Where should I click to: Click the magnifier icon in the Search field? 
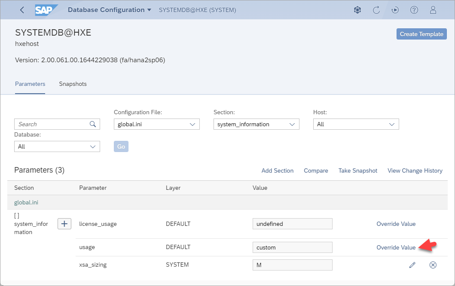pos(93,124)
